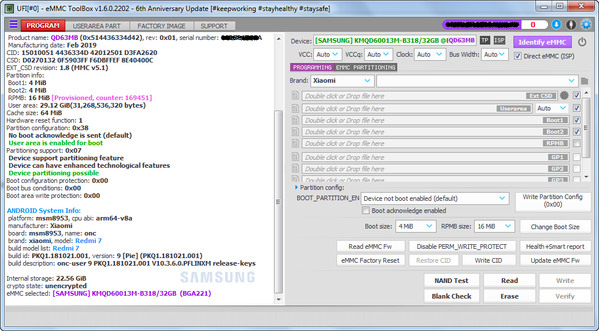The image size is (599, 331).
Task: Open settings with the blue gear icon
Action: tap(586, 25)
